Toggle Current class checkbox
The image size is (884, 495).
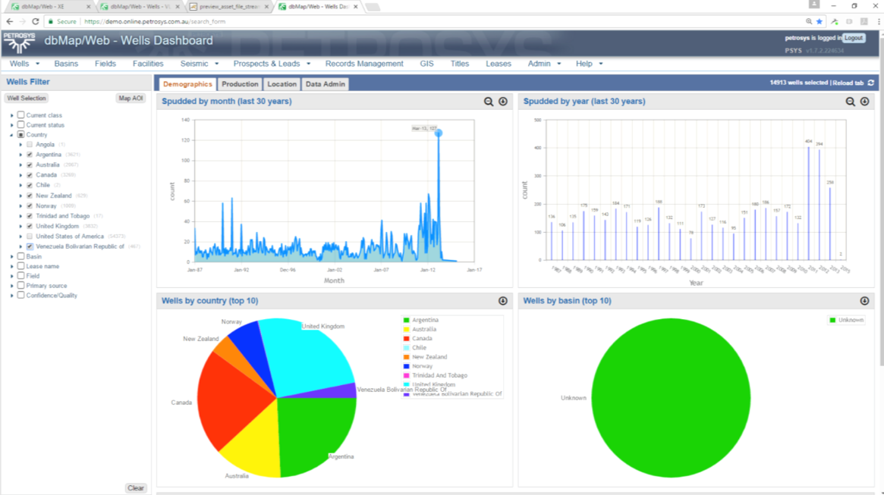(x=20, y=115)
